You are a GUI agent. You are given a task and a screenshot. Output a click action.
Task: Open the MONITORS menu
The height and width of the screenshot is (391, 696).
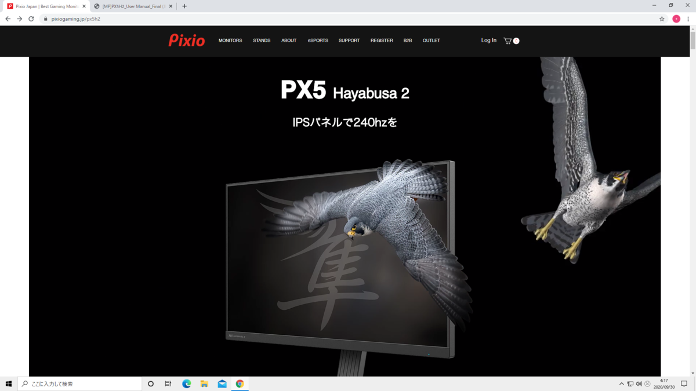pyautogui.click(x=230, y=41)
